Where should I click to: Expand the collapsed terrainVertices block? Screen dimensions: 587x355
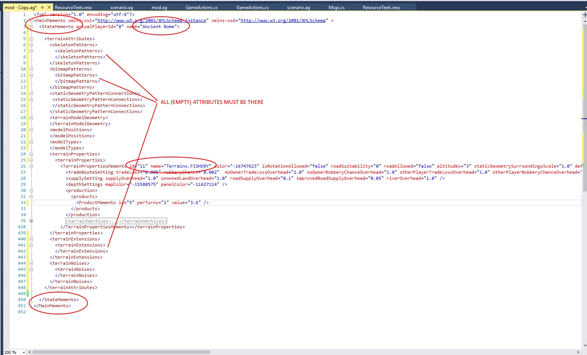[x=31, y=221]
